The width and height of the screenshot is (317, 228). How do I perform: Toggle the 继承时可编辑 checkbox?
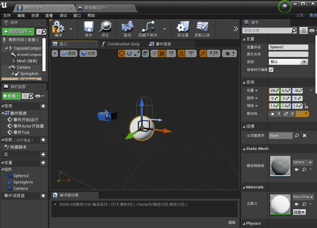click(x=271, y=70)
